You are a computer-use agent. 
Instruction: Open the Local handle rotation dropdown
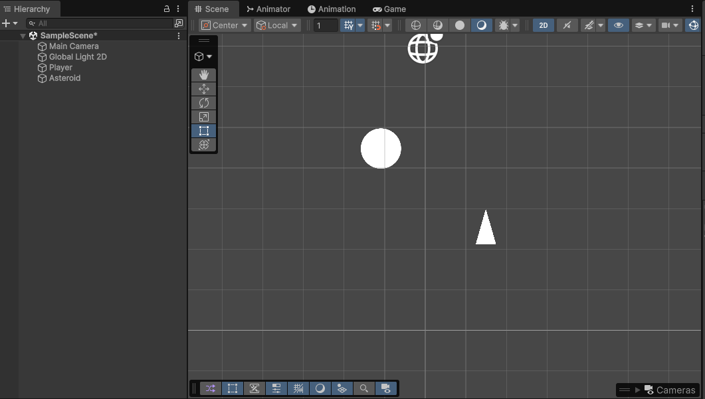(x=277, y=25)
